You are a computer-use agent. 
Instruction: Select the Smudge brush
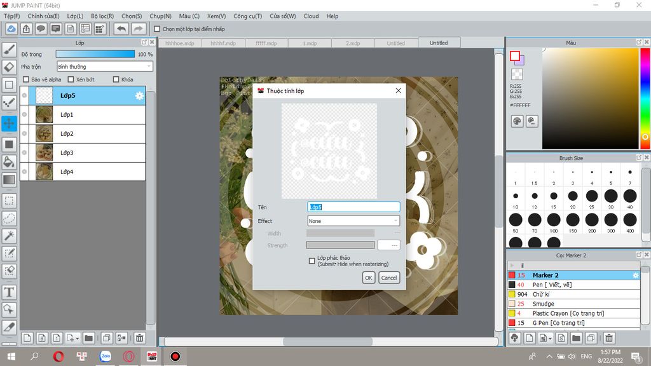(573, 304)
